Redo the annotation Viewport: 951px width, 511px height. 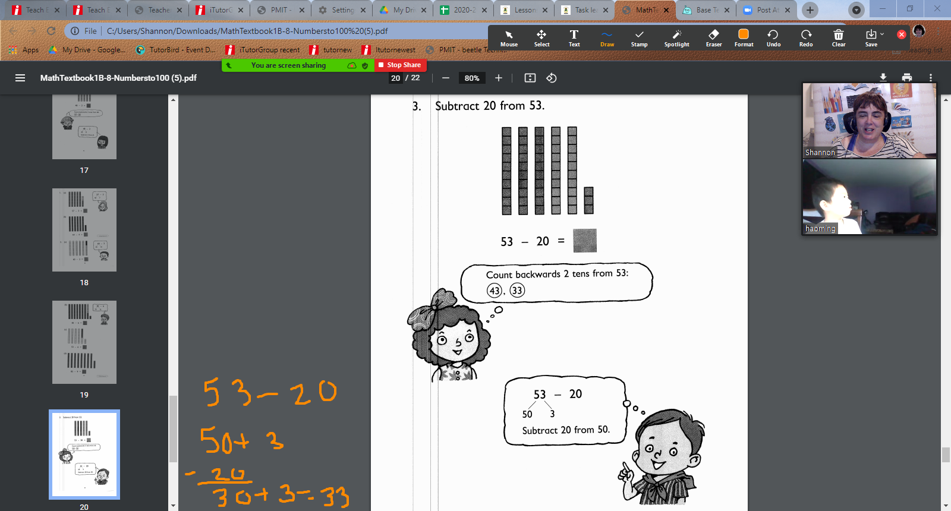(806, 38)
